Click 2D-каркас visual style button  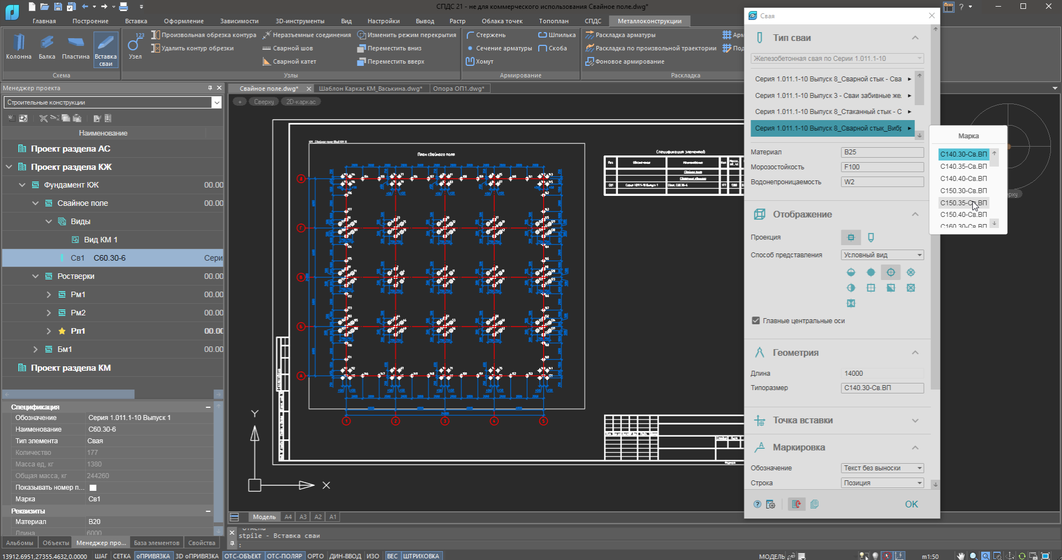pyautogui.click(x=301, y=102)
